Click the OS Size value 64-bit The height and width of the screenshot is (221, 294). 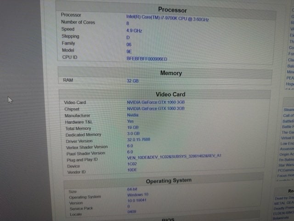point(132,189)
